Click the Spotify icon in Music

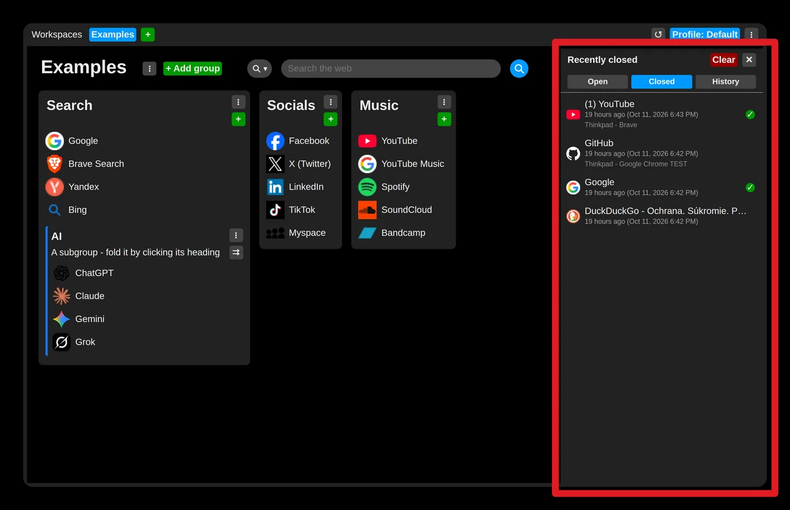coord(367,187)
